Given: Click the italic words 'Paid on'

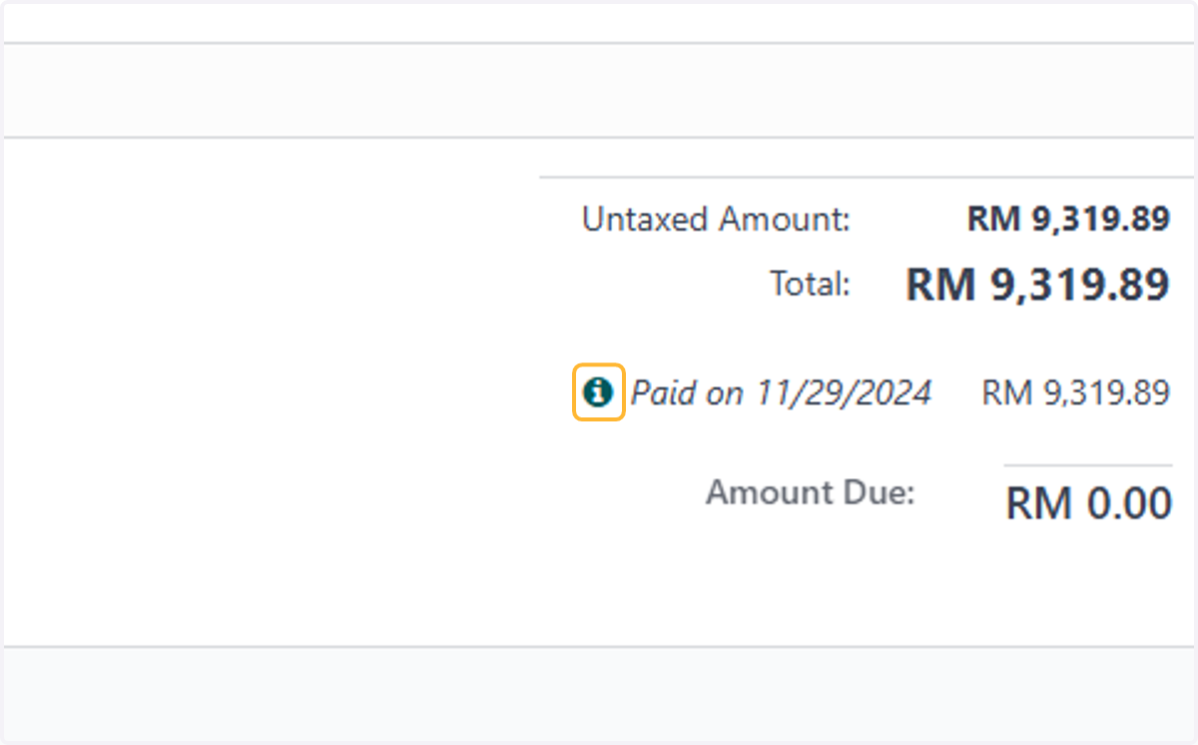Looking at the screenshot, I should pyautogui.click(x=688, y=392).
